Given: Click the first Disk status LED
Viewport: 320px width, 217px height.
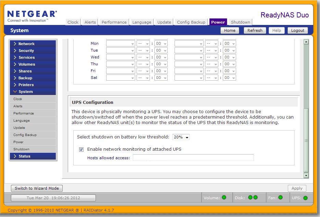Looking at the screenshot, I should (x=250, y=198).
